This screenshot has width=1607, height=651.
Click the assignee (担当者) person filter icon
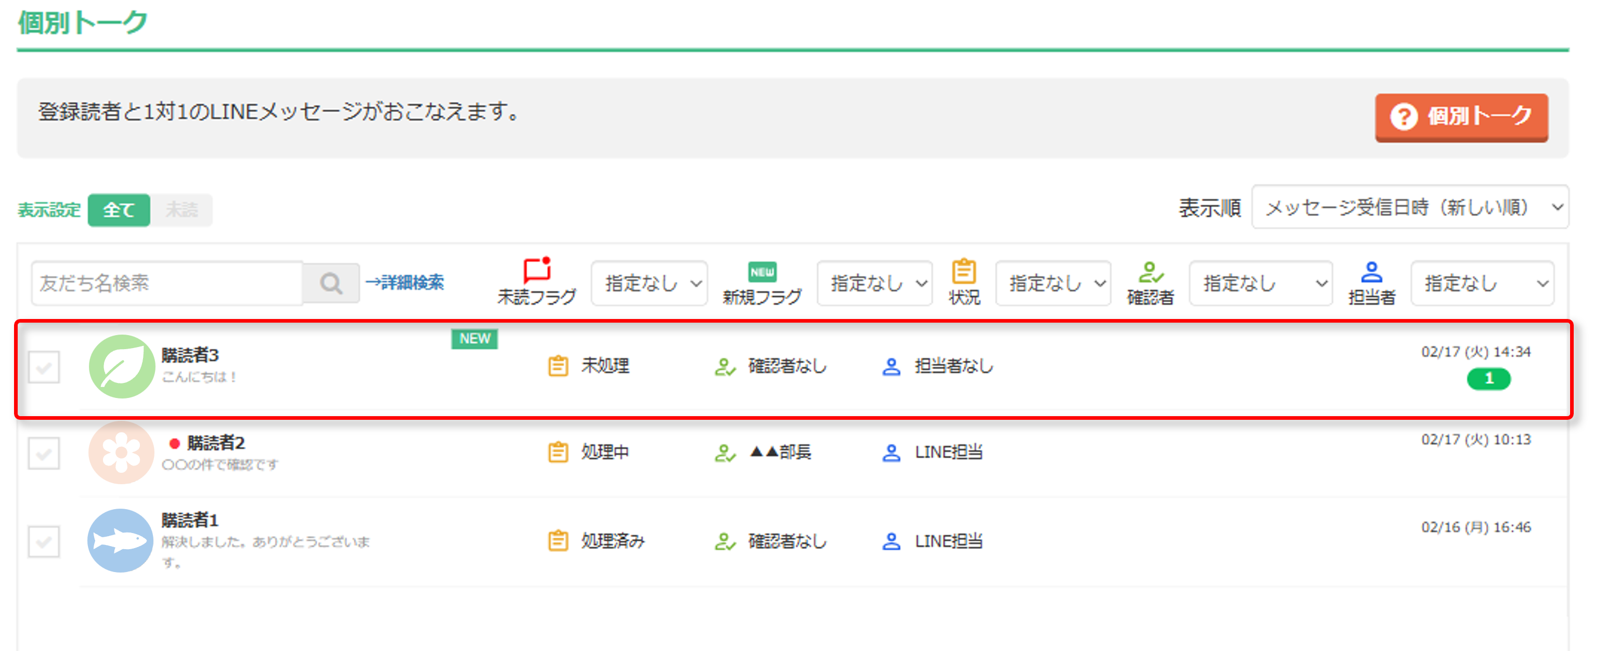click(1371, 272)
